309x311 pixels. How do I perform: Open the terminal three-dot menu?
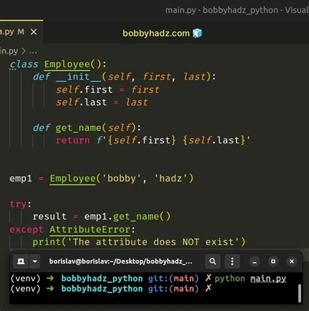point(232,261)
